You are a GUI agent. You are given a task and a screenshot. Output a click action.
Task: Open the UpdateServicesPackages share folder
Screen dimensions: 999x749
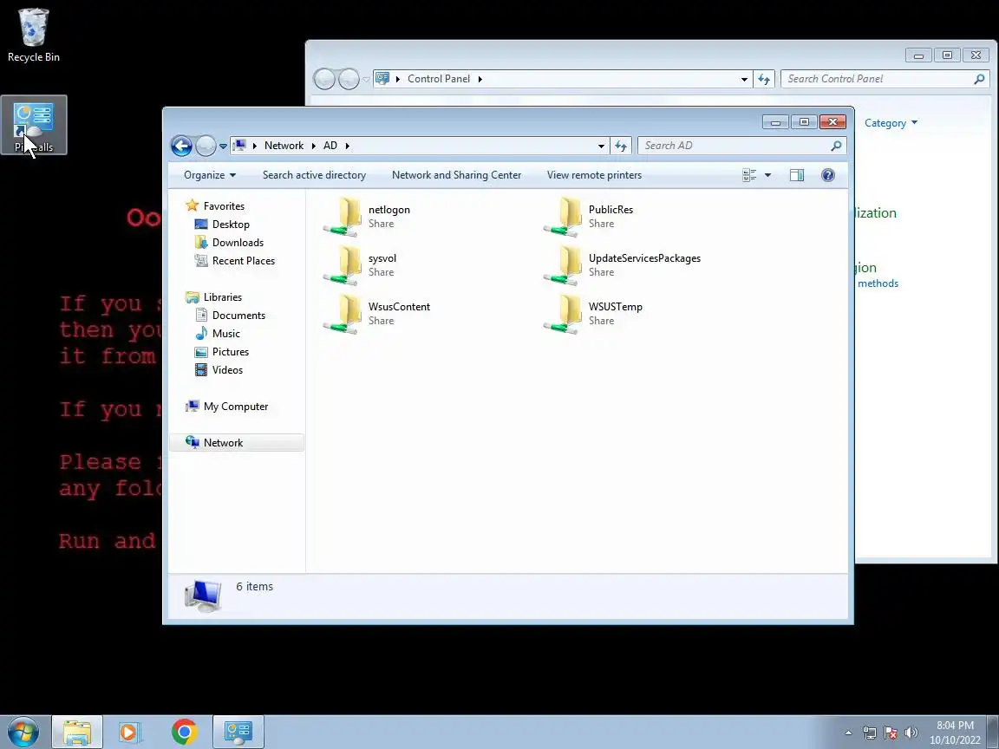[x=622, y=265]
